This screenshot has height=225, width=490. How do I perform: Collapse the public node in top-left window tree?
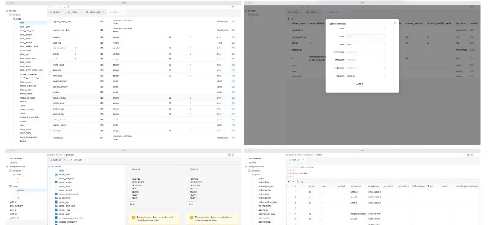pos(13,19)
